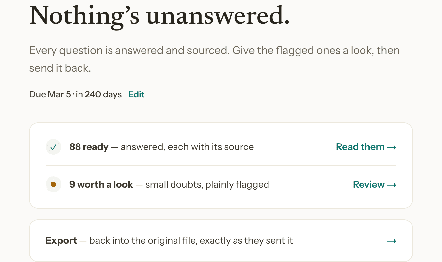The image size is (442, 262).
Task: Click the arrow icon on the Export row
Action: pyautogui.click(x=392, y=241)
